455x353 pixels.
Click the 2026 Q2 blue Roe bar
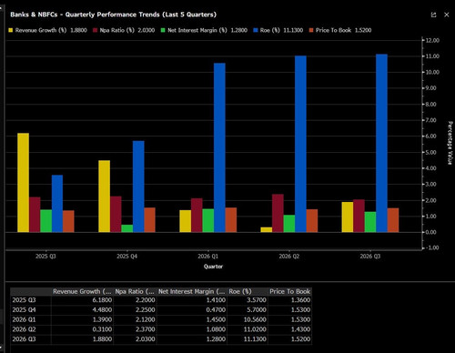(300, 144)
